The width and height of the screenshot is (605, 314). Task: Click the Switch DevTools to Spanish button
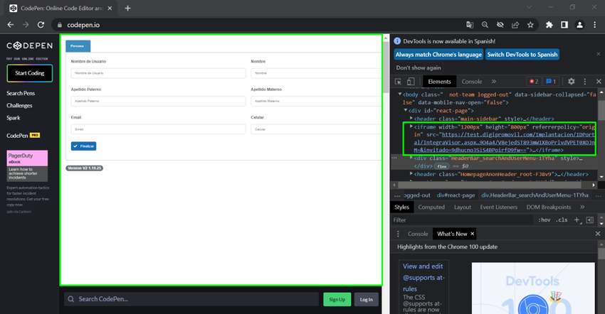tap(522, 55)
